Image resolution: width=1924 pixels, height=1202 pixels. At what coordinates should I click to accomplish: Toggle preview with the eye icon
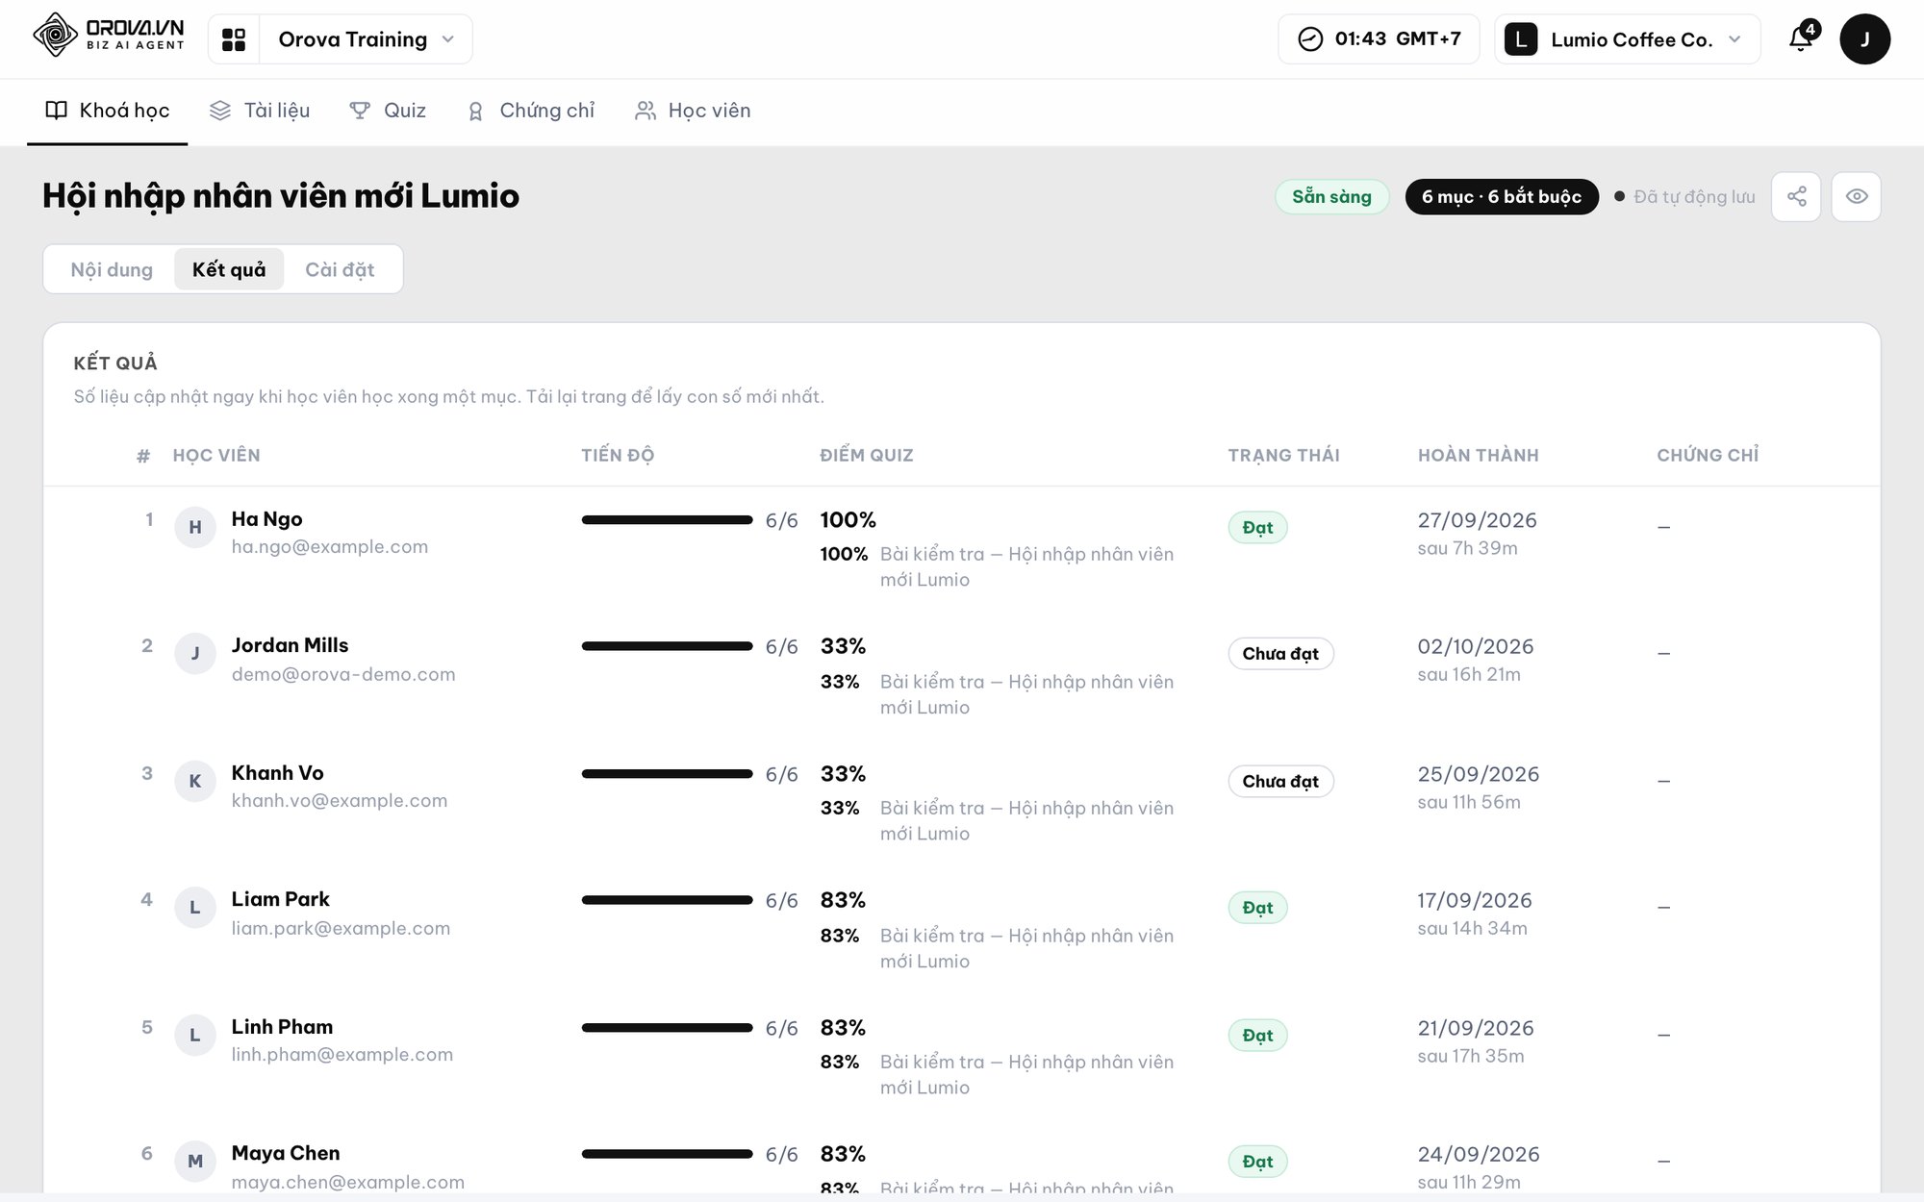(1857, 196)
